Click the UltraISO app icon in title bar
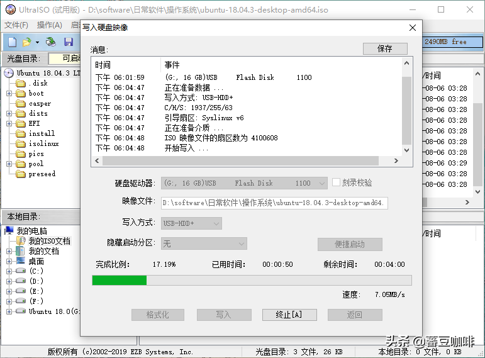 [11, 9]
